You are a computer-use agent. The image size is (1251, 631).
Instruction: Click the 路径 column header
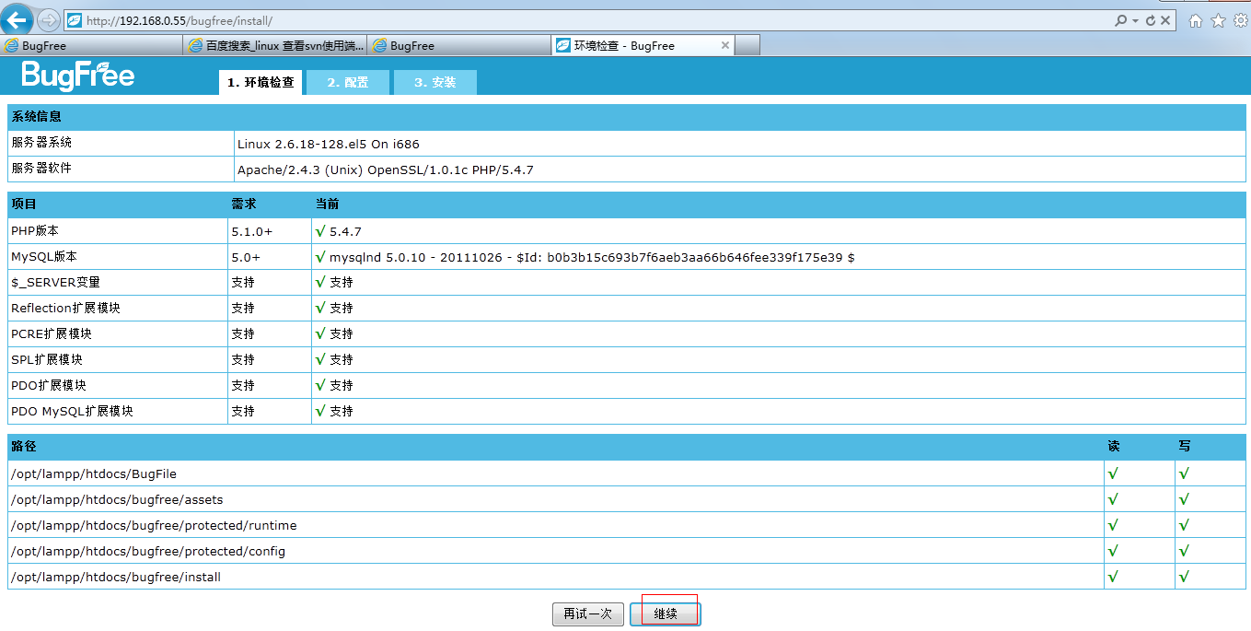point(23,446)
